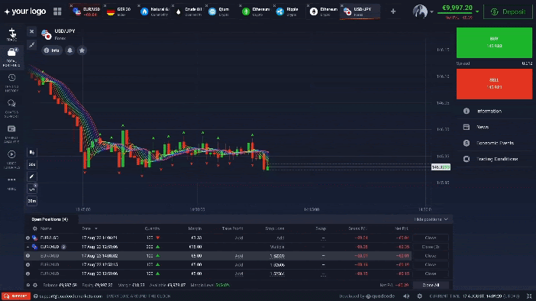This screenshot has height=301, width=536.
Task: Click the fullscreen arrow icon beside the chart
Action: (x=32, y=44)
